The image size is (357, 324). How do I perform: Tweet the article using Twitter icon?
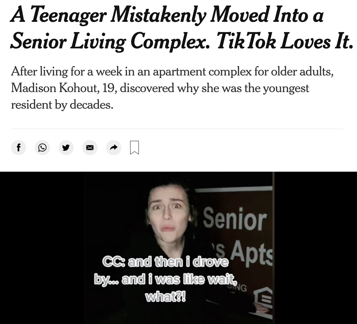tap(66, 147)
